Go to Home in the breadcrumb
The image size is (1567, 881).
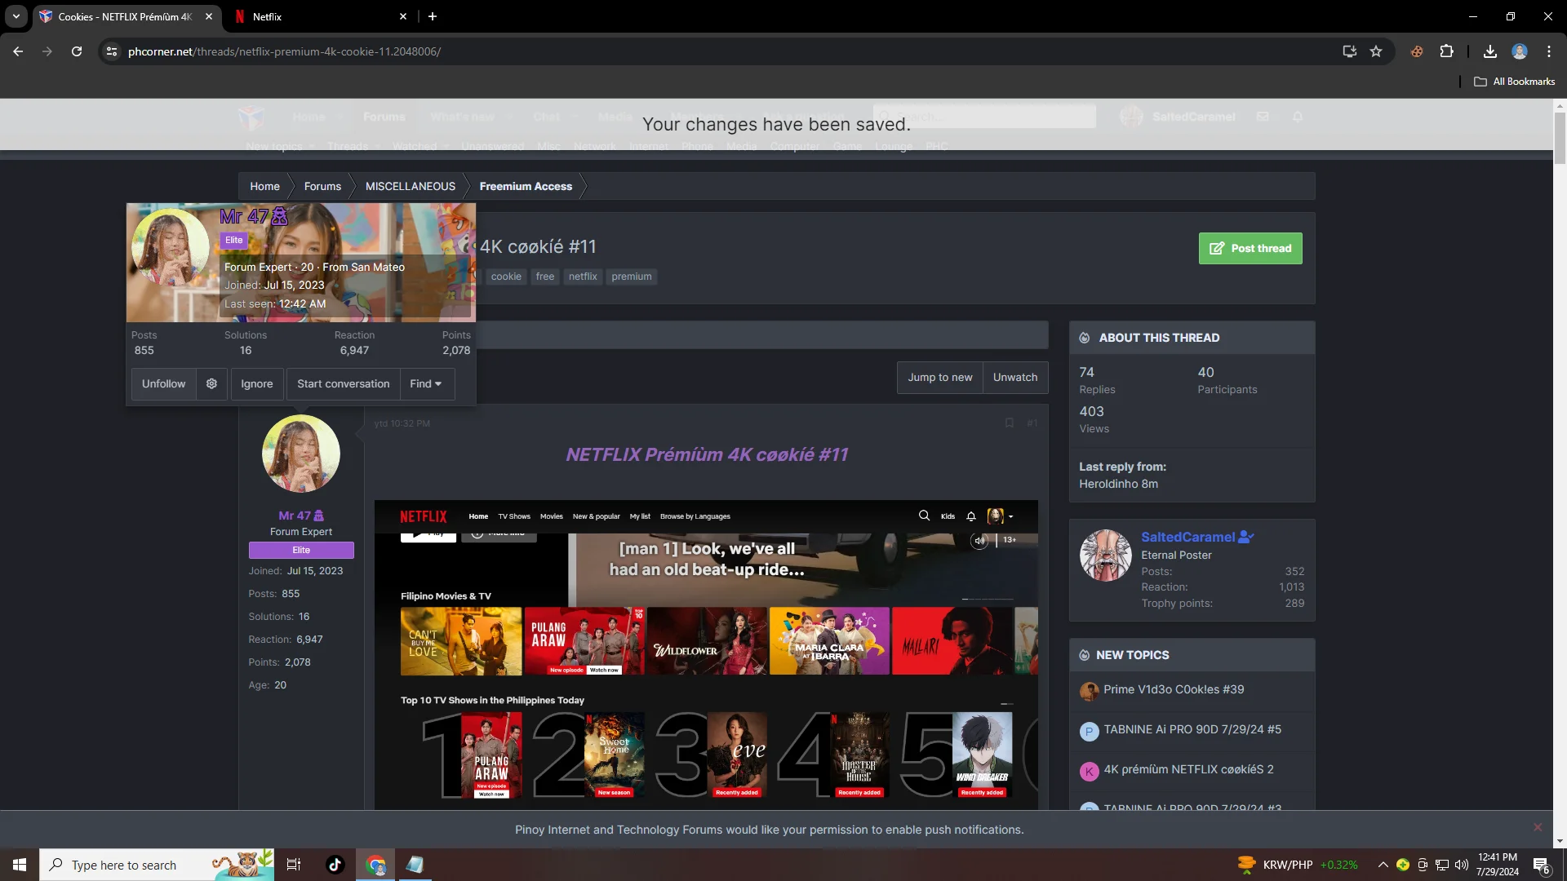(x=264, y=187)
